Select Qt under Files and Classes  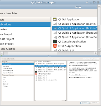point(18,79)
